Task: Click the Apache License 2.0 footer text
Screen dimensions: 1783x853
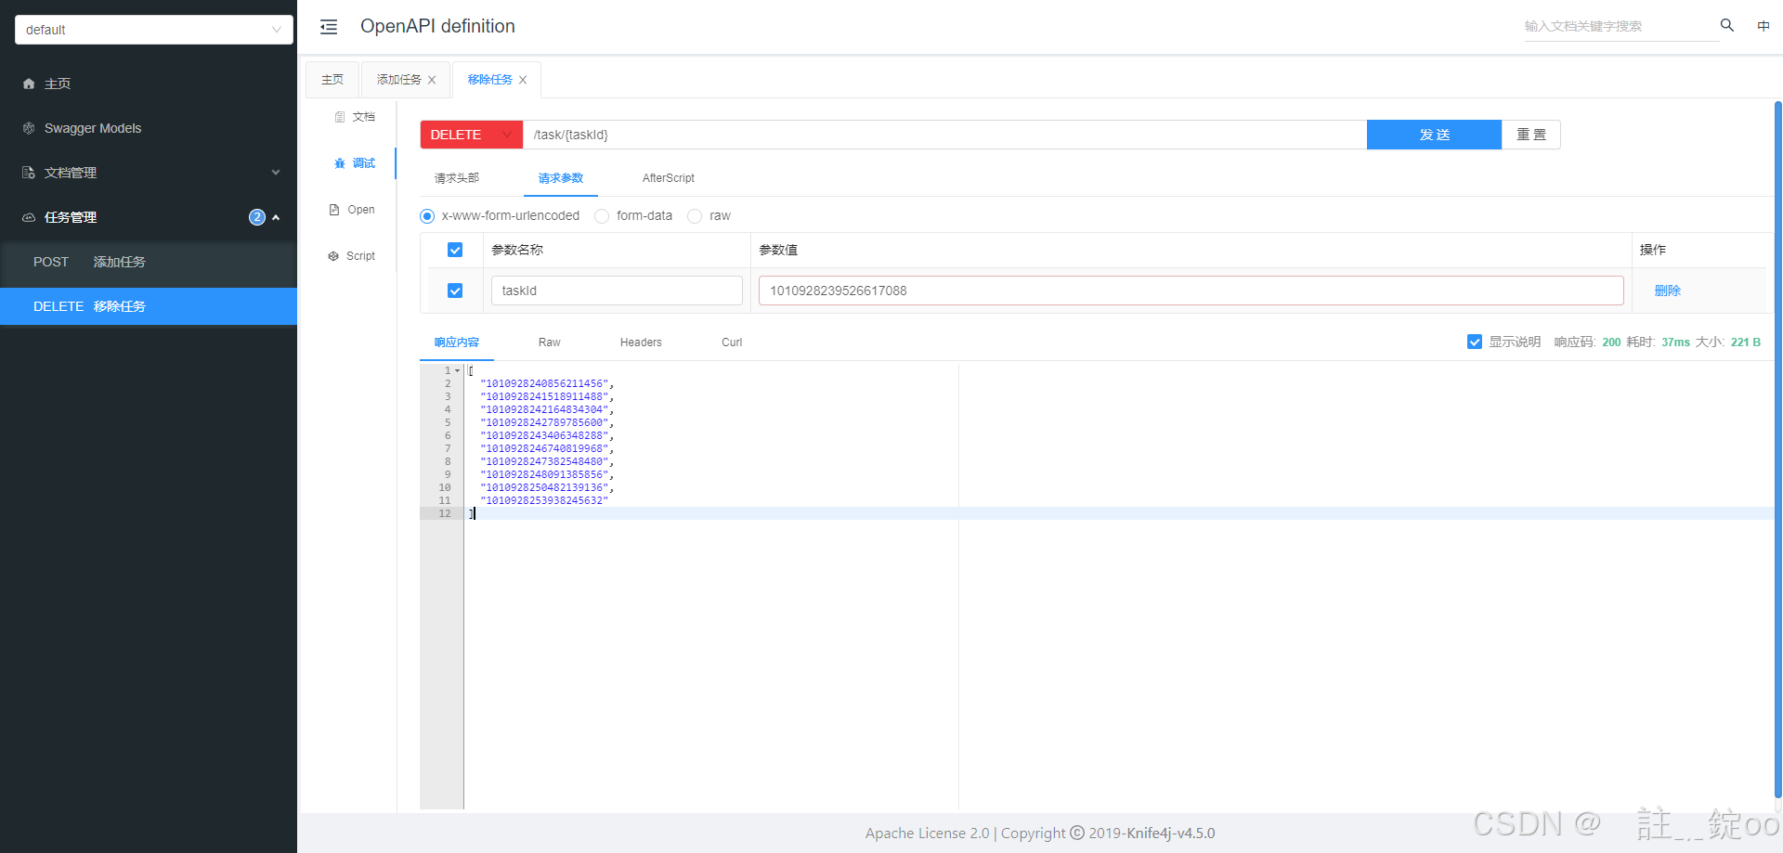Action: [x=928, y=834]
